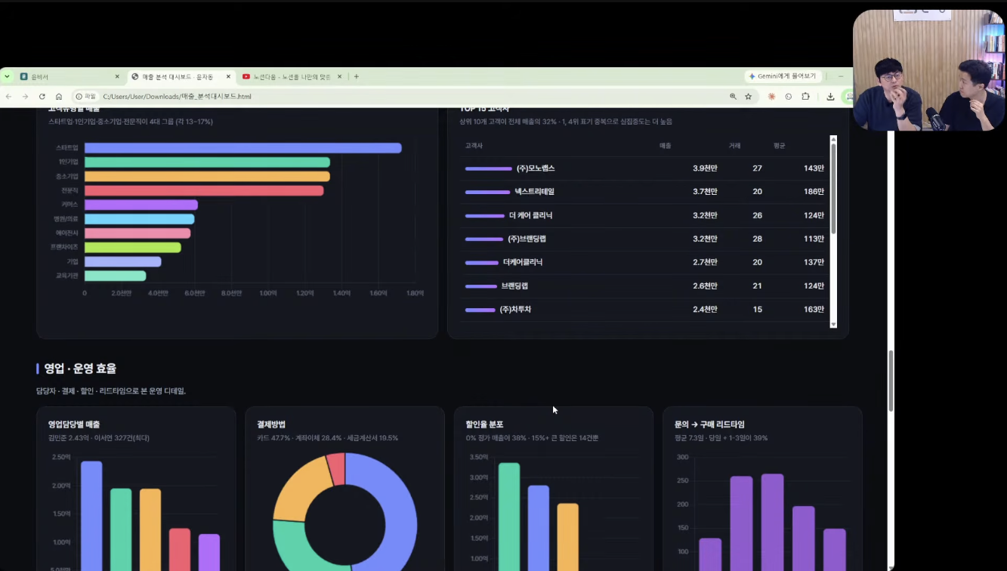Open the browser downloads icon
The height and width of the screenshot is (571, 1007).
pos(830,97)
